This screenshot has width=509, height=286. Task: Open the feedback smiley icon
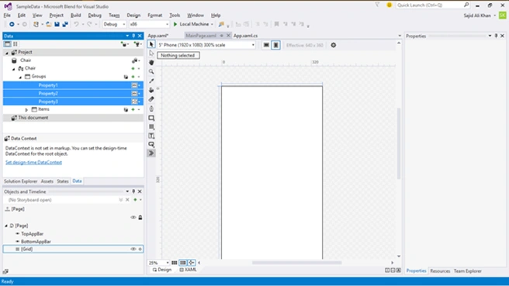[x=389, y=5]
